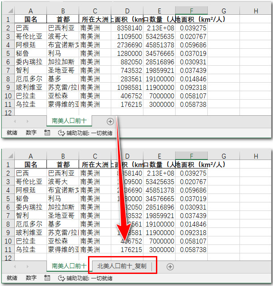273x286 pixels.
Task: Click select-all corner triangle in upper window
Action: pyautogui.click(x=11, y=11)
